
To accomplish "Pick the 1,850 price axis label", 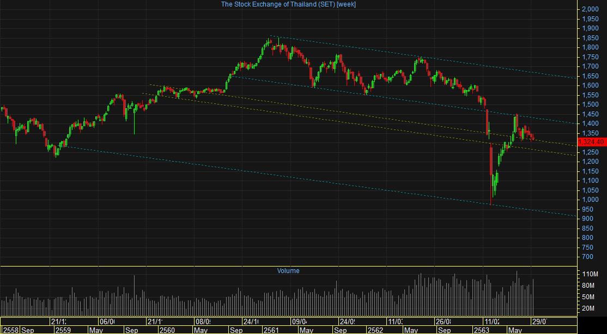I will (590, 38).
